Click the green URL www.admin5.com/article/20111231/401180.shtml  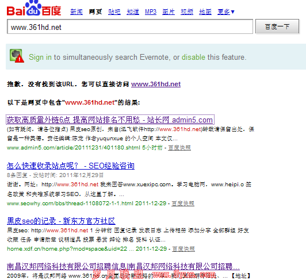74,148
